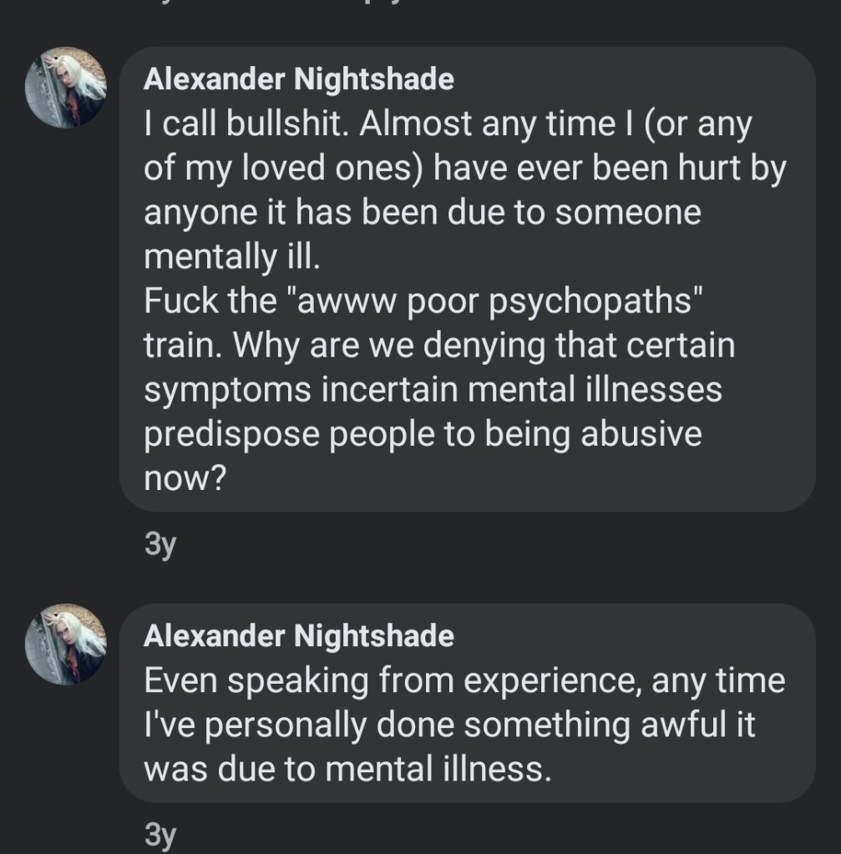Tap the word "now?" ending the first comment
841x854 pixels.
pos(185,478)
